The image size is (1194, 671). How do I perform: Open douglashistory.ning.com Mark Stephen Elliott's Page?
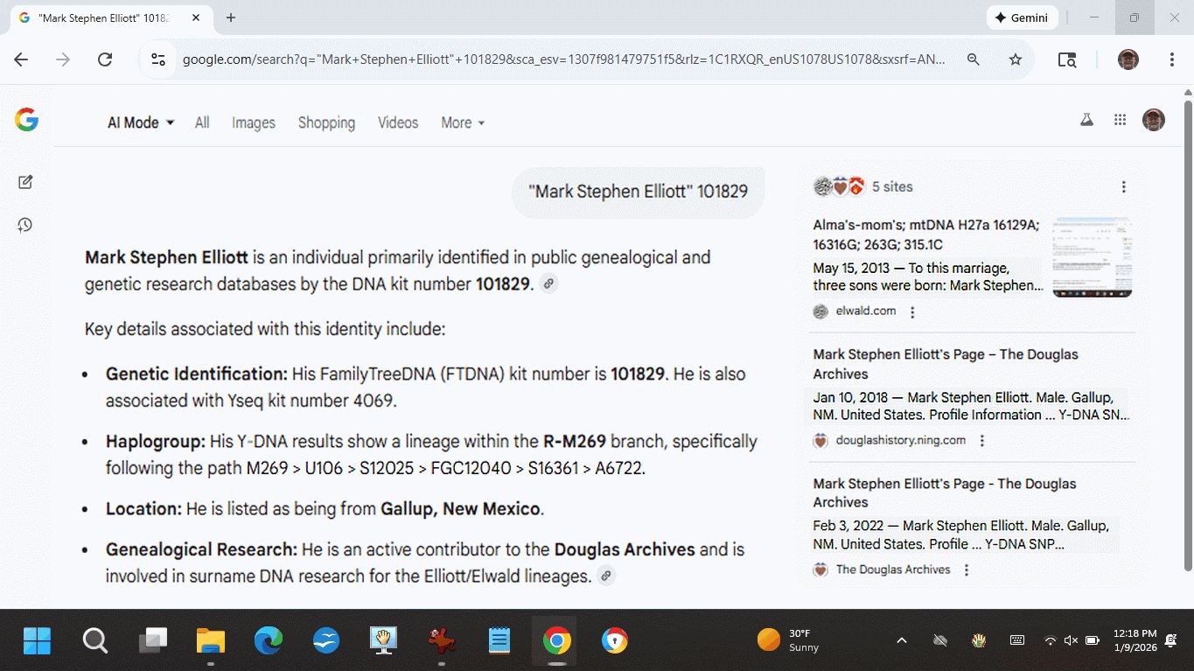pos(945,364)
